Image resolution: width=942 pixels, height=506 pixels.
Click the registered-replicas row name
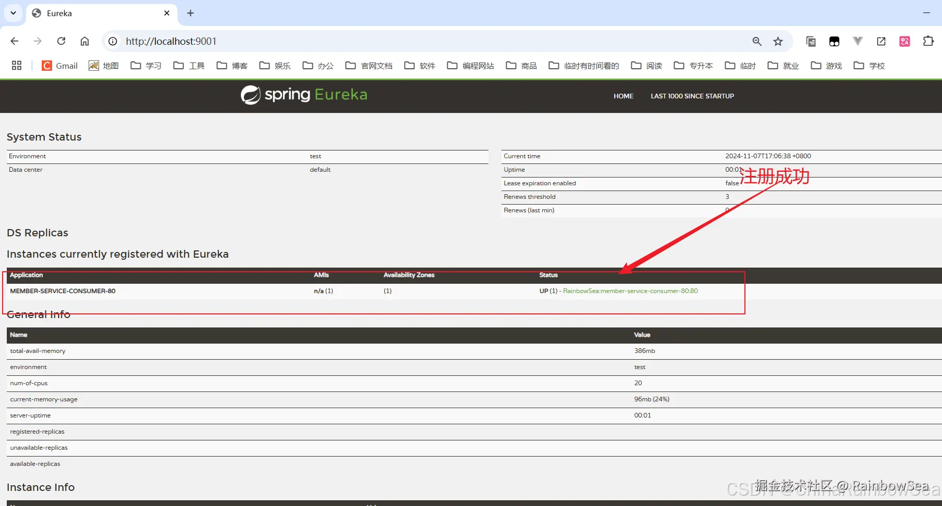[x=37, y=432]
